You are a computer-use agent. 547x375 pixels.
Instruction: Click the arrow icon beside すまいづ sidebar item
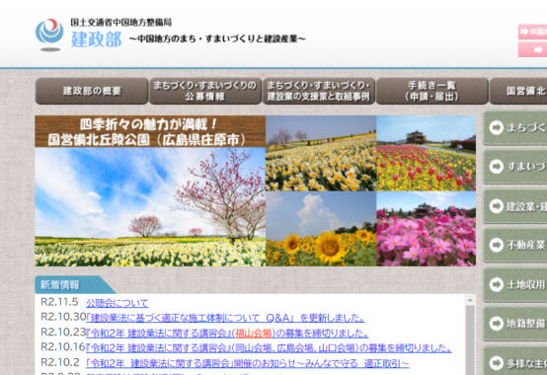[x=497, y=167]
